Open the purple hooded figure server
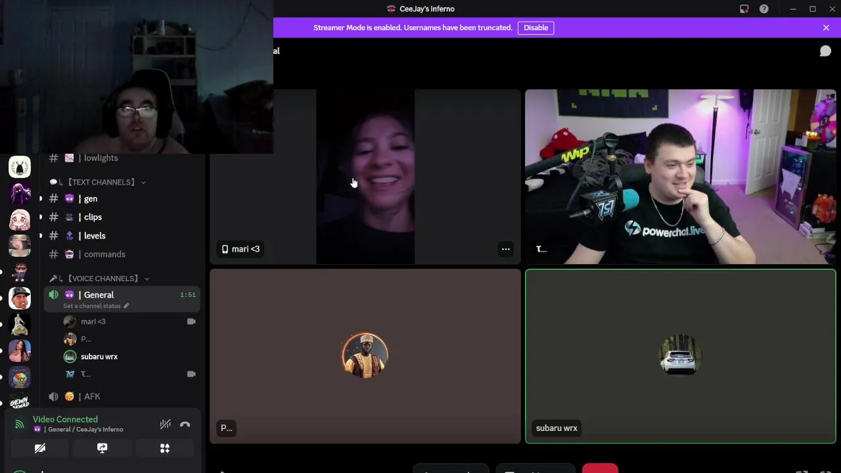 pyautogui.click(x=20, y=193)
